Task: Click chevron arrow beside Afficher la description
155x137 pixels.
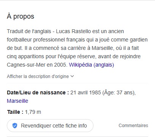Action: [72, 76]
